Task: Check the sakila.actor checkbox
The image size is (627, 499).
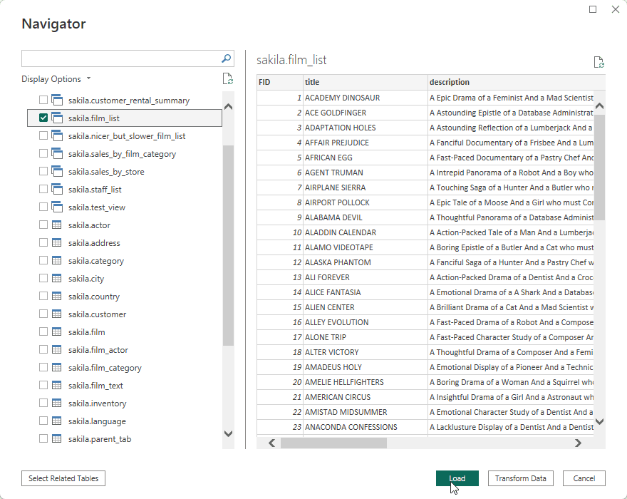Action: click(43, 225)
